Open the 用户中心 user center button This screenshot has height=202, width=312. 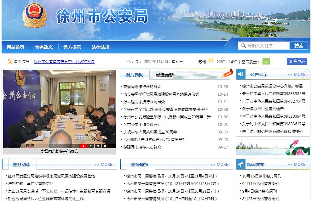[297, 61]
